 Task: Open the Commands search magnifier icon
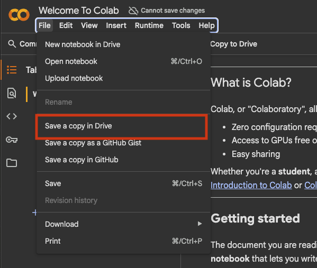12,44
